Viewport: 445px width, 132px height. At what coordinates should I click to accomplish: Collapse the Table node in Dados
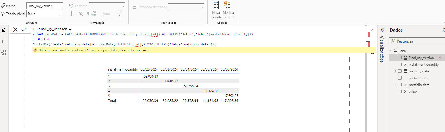391,51
